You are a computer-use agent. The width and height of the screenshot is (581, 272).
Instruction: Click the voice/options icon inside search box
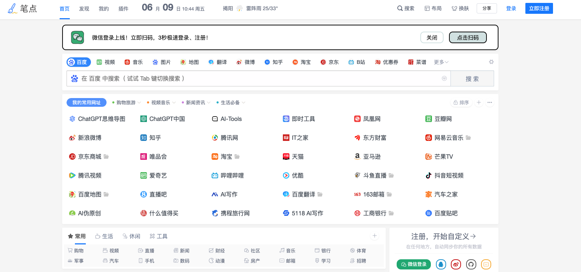click(444, 78)
